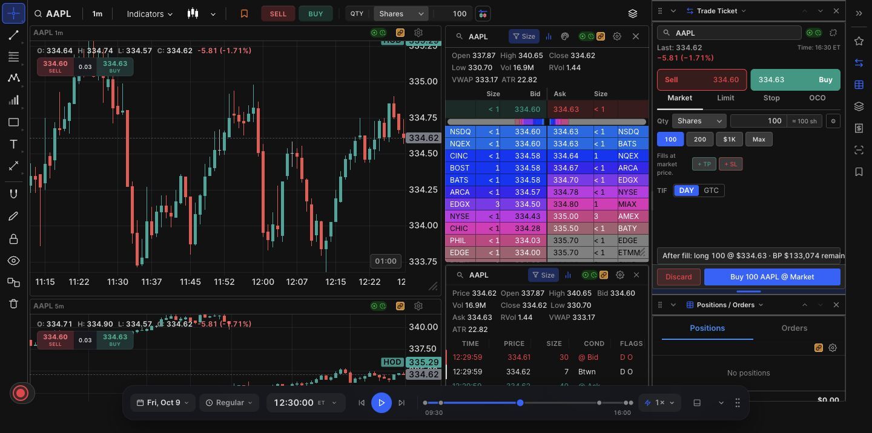This screenshot has width=872, height=433.
Task: Click the star watchlist icon in right sidebar
Action: click(859, 41)
